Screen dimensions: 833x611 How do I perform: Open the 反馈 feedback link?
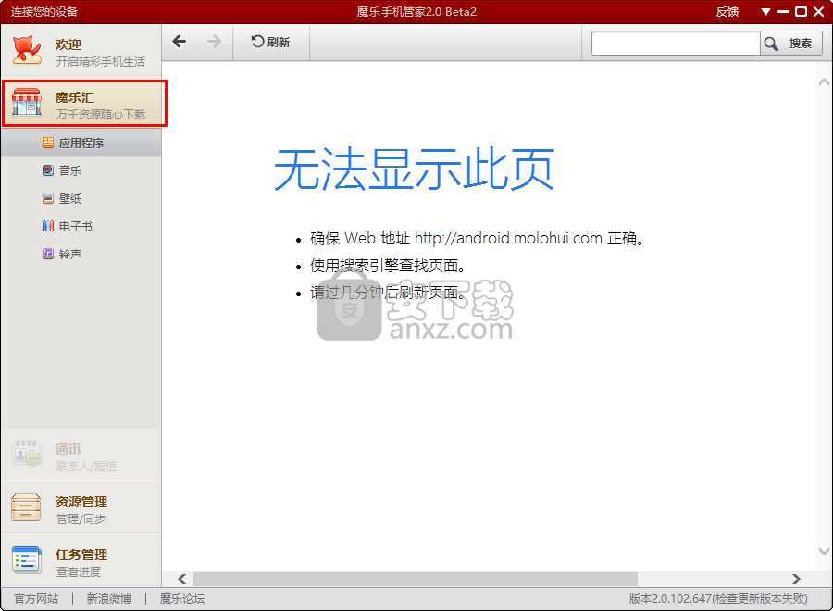[x=727, y=12]
